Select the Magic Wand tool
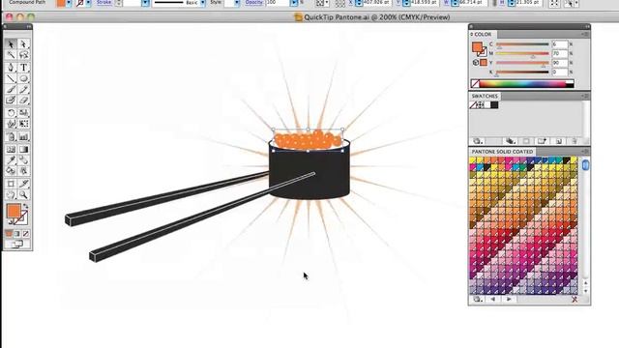The height and width of the screenshot is (348, 619). (11, 55)
